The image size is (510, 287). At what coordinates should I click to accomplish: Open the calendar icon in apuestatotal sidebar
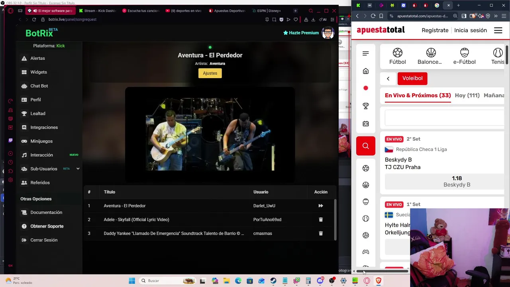coord(366,124)
